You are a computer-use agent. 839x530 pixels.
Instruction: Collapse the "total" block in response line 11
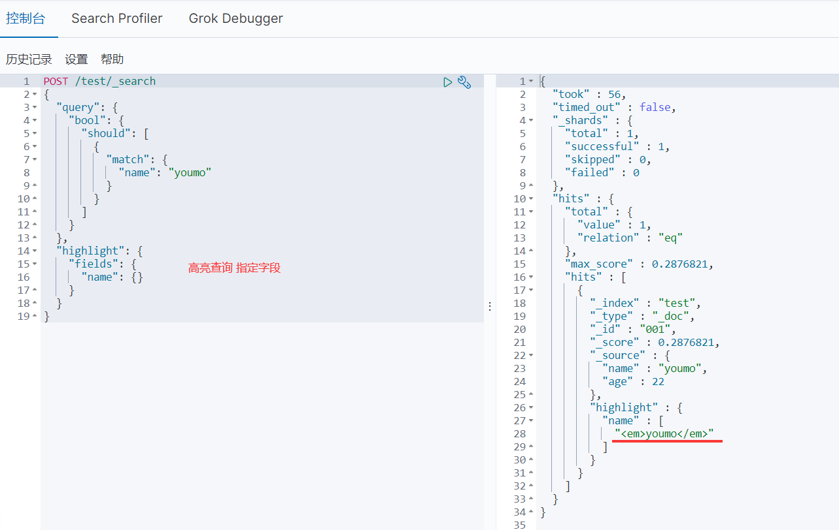point(531,212)
